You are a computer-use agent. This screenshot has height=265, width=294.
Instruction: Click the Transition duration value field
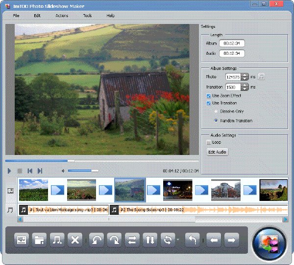[233, 87]
